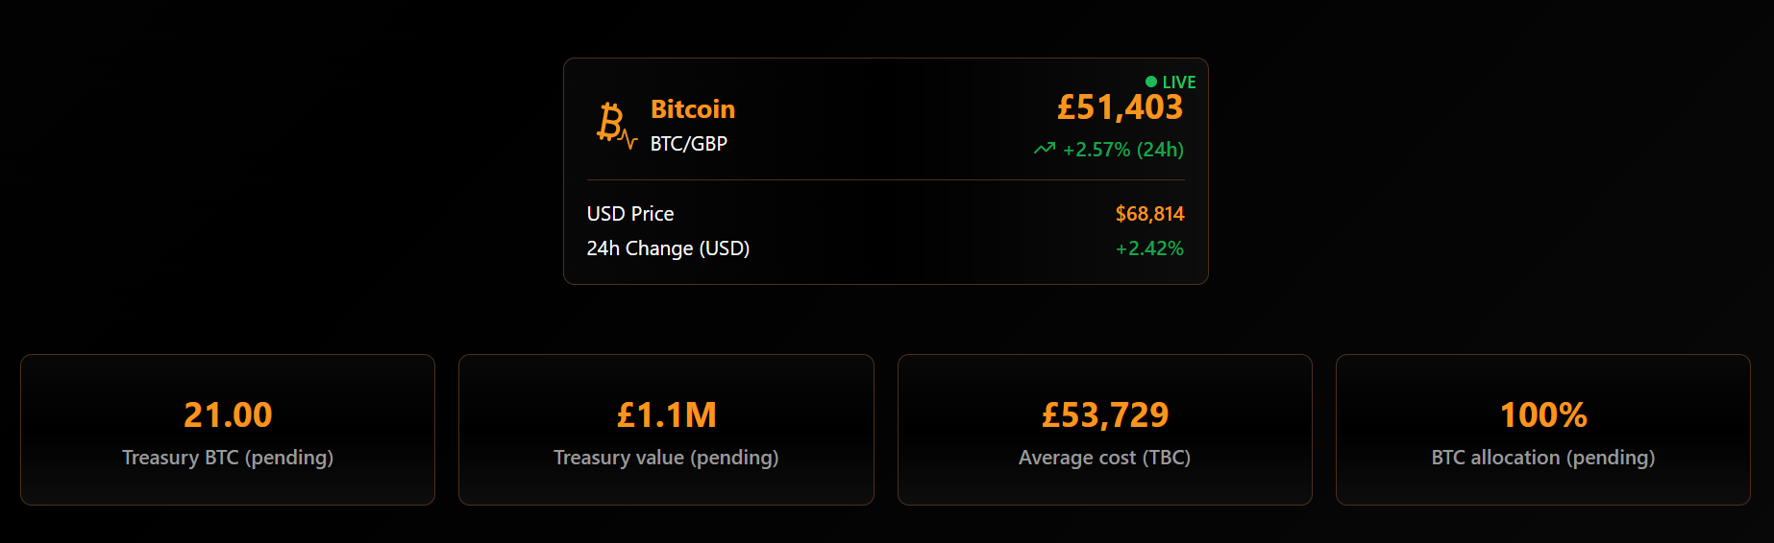
Task: Select the Bitcoin title heading
Action: [693, 108]
